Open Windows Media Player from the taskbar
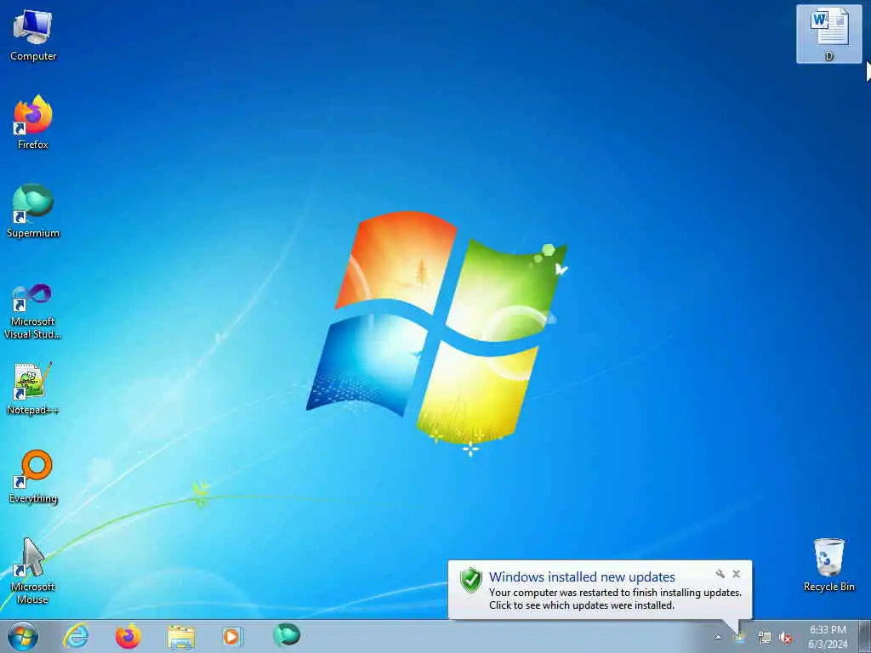Screen dimensions: 871x653 click(x=233, y=636)
